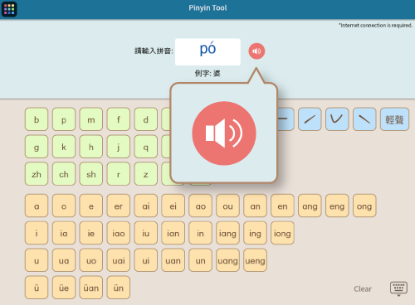Tap the i final key
This screenshot has height=305, width=415.
point(37,233)
